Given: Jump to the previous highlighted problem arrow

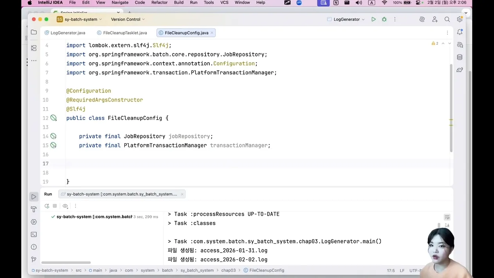Looking at the screenshot, I should (x=443, y=44).
